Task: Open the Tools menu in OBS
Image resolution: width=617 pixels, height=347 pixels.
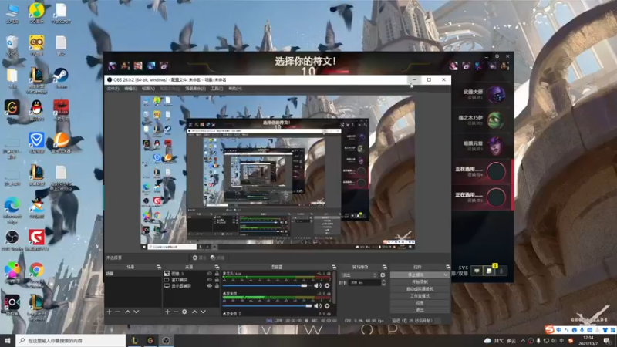Action: pos(217,89)
